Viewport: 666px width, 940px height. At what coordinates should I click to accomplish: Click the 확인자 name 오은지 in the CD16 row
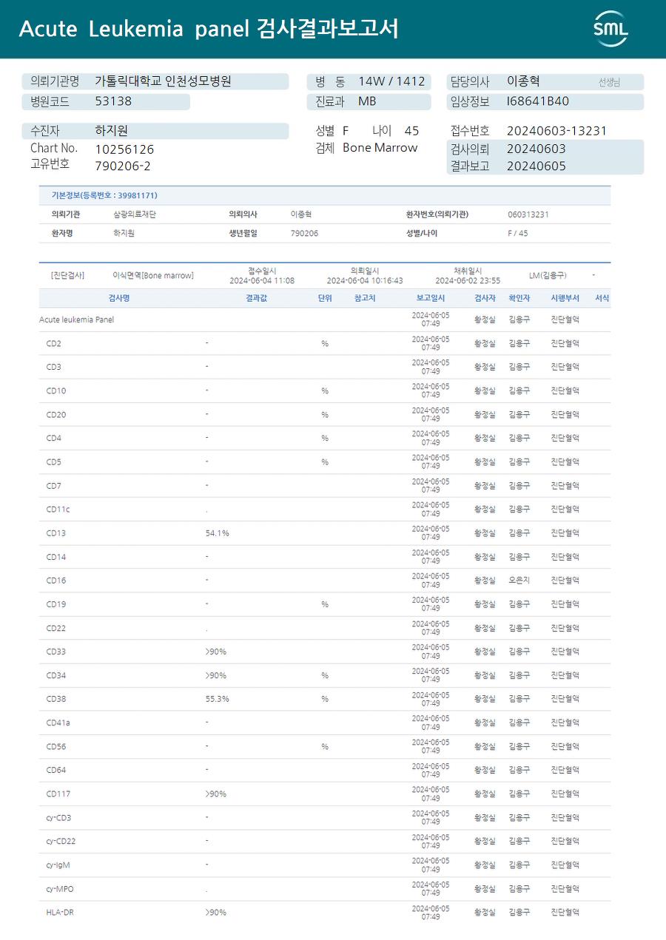click(519, 581)
